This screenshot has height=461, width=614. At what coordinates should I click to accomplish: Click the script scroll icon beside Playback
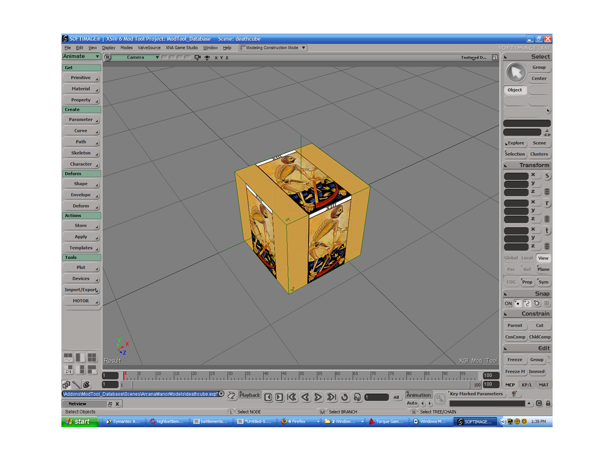point(231,395)
